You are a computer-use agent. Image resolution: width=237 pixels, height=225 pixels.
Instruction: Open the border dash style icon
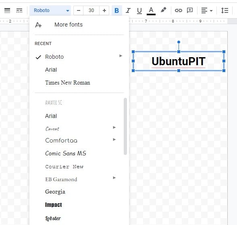19,10
